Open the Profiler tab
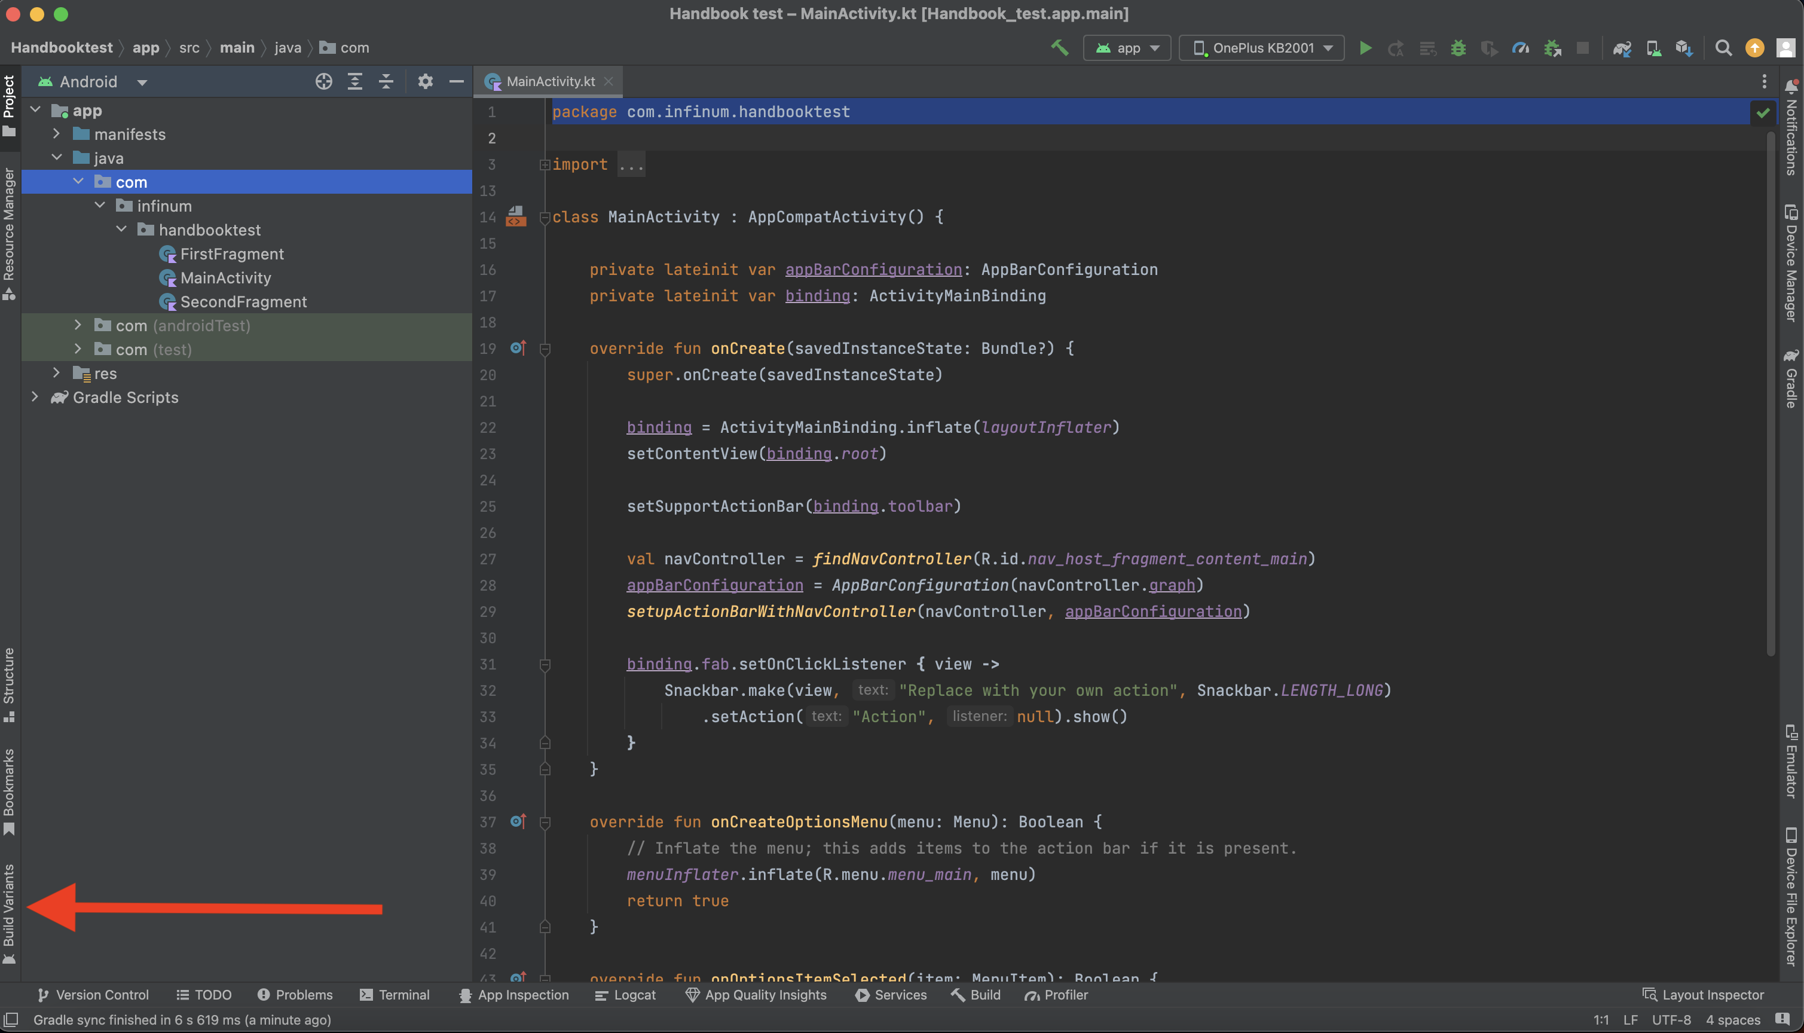The image size is (1804, 1033). [x=1056, y=995]
